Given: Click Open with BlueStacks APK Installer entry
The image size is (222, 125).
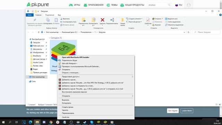Looking at the screenshot, I should pos(76,57).
